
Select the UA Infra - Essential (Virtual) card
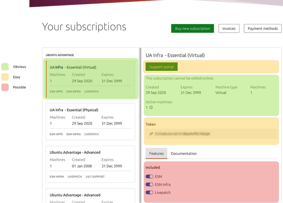[90, 79]
